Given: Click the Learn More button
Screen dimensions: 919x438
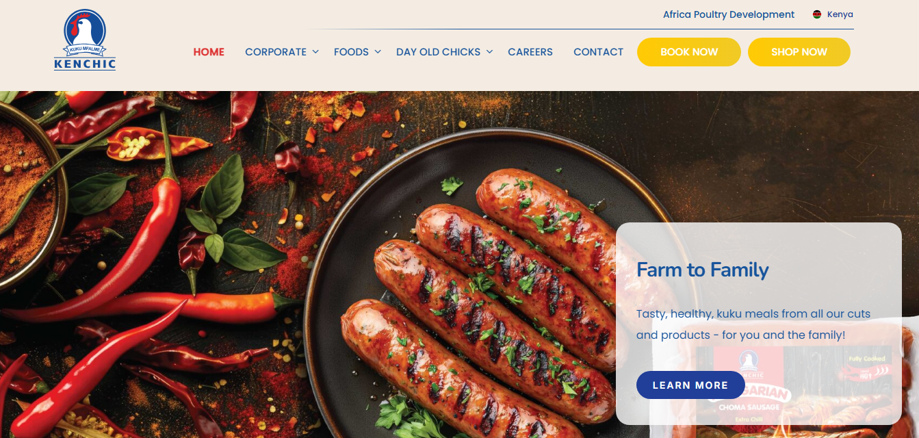Looking at the screenshot, I should [690, 385].
